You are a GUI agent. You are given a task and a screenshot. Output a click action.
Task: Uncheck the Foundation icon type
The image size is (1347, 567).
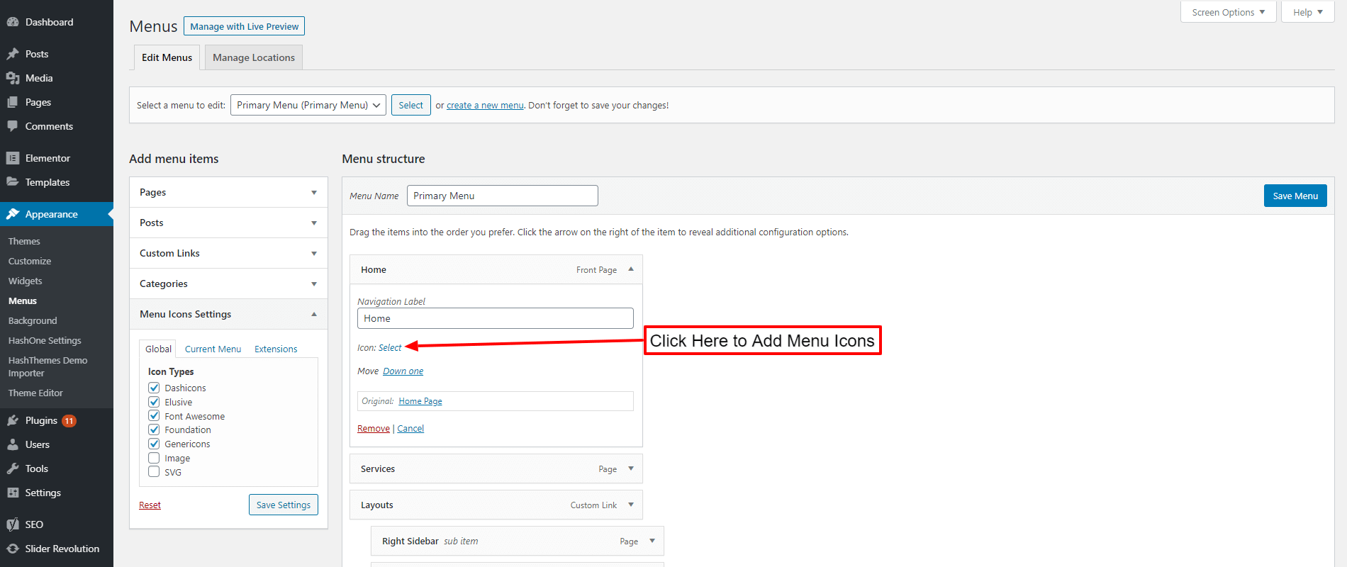pyautogui.click(x=154, y=430)
